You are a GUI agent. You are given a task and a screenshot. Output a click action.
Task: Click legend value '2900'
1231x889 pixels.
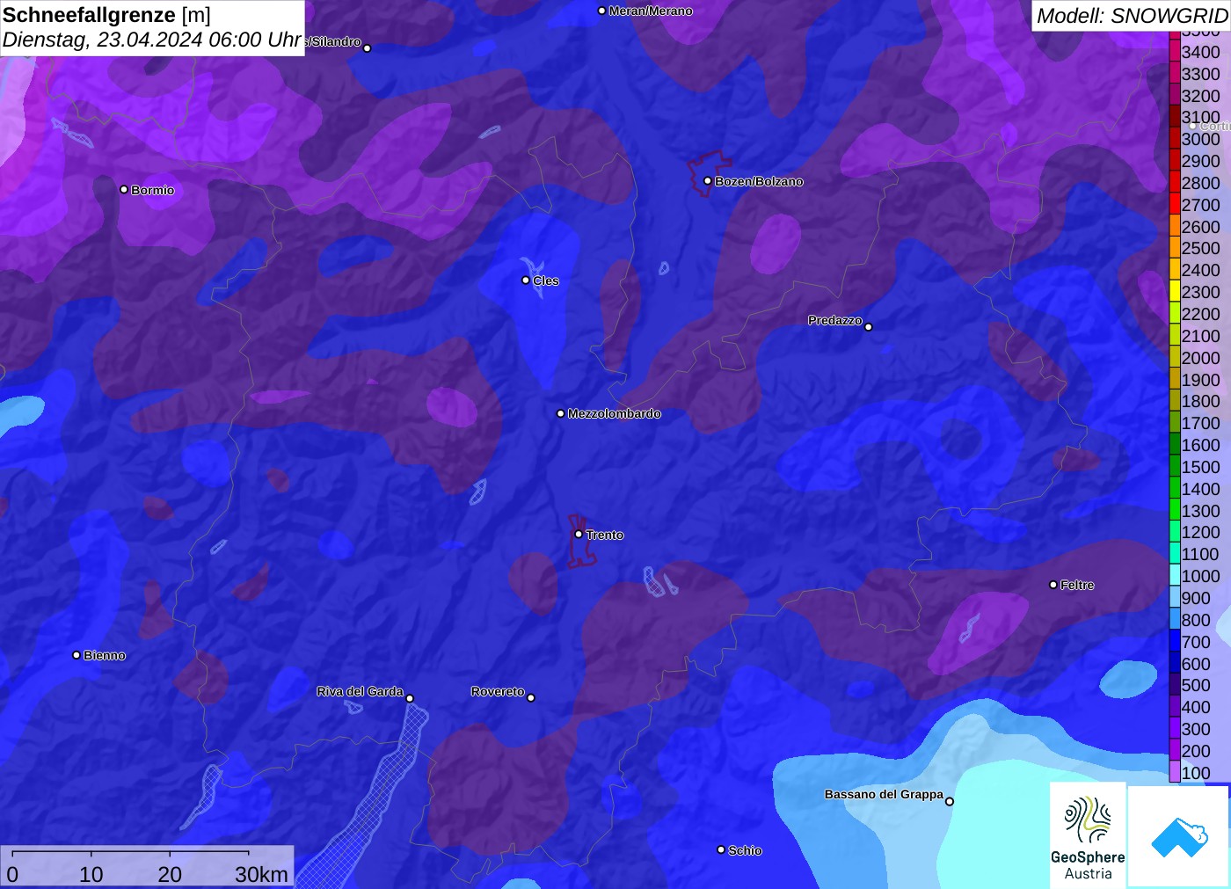pos(1200,161)
